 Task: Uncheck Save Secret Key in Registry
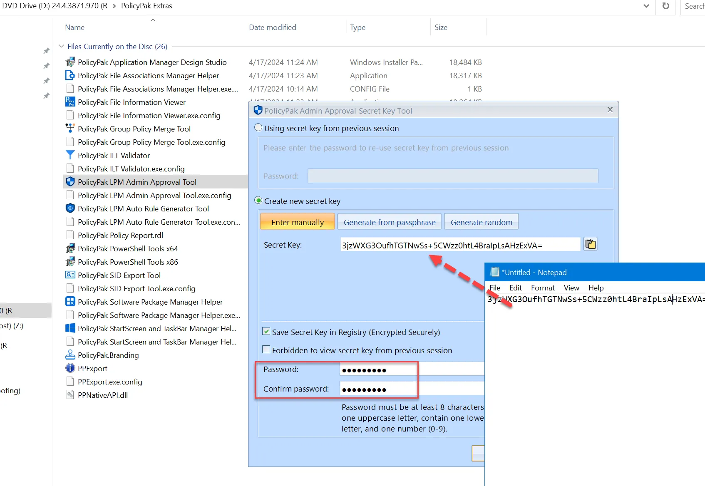[266, 331]
